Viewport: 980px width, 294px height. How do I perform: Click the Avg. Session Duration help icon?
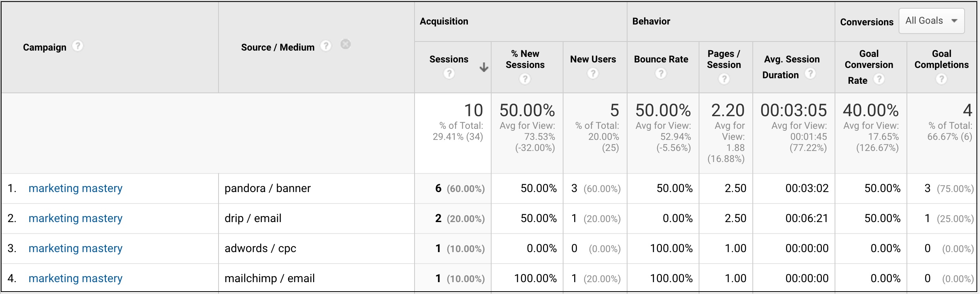tap(810, 73)
